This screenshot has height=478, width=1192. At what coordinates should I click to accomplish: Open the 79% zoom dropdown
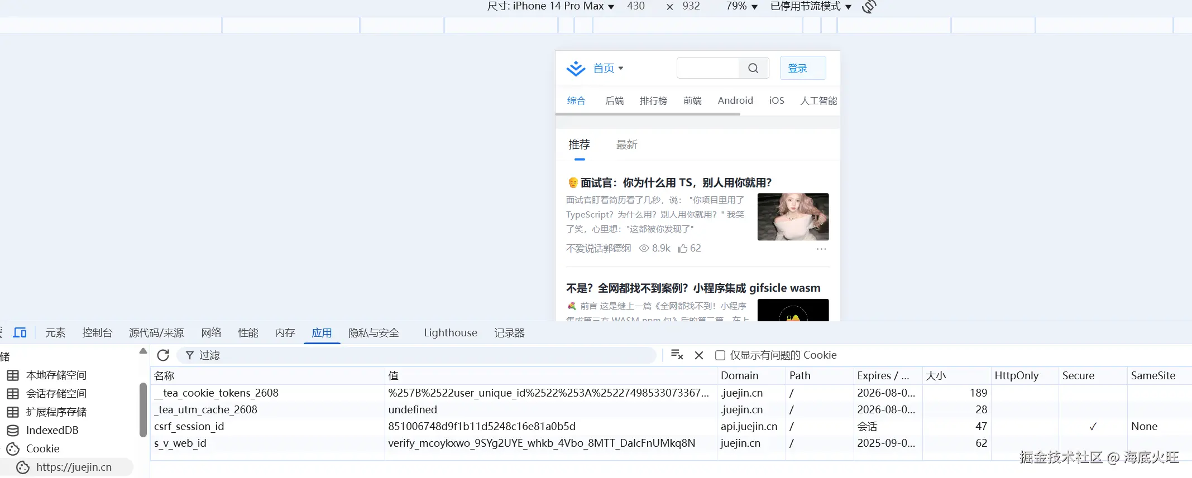coord(741,6)
